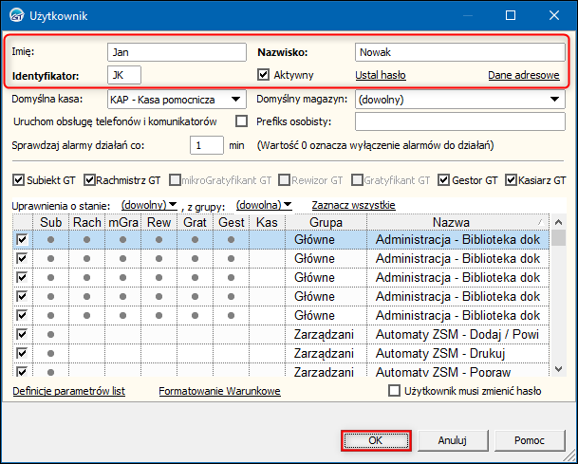The width and height of the screenshot is (578, 464).
Task: Enable Uruchom obsługę telefonów i komunikatorów checkbox
Action: coord(241,121)
